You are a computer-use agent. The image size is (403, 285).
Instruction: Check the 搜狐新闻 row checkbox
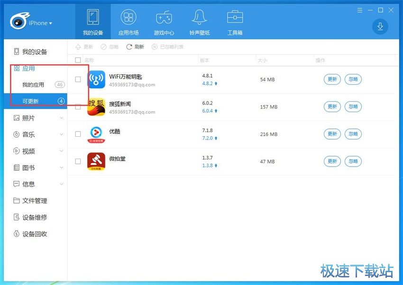pyautogui.click(x=78, y=107)
